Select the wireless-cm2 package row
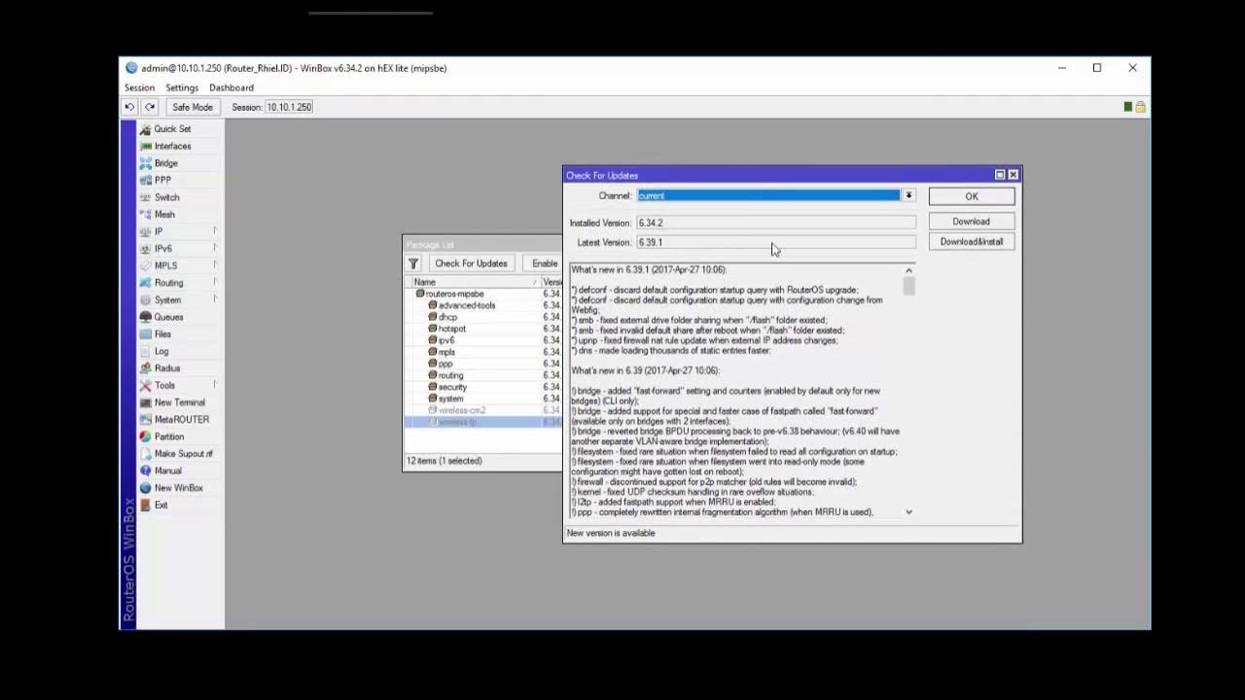The height and width of the screenshot is (700, 1245). click(481, 410)
